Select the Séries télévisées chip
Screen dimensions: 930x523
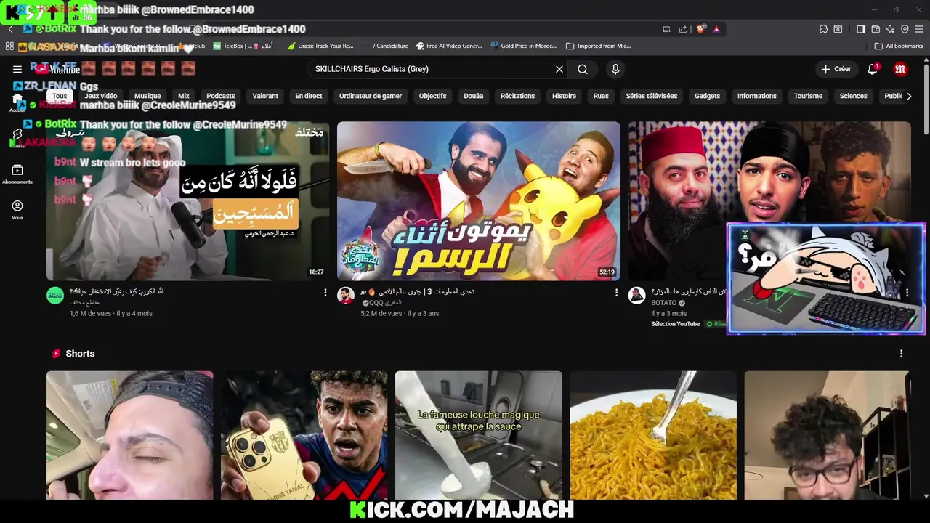click(652, 96)
